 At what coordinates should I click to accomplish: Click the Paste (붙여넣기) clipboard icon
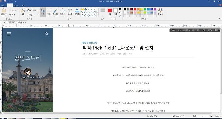point(4,12)
